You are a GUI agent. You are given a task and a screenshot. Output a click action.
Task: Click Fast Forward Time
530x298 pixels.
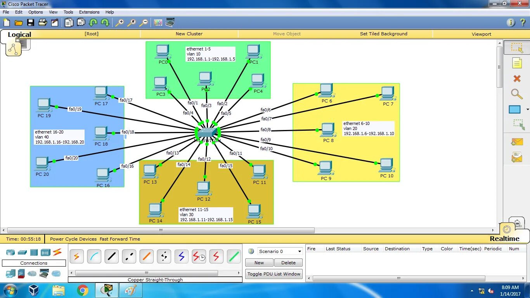pyautogui.click(x=120, y=239)
